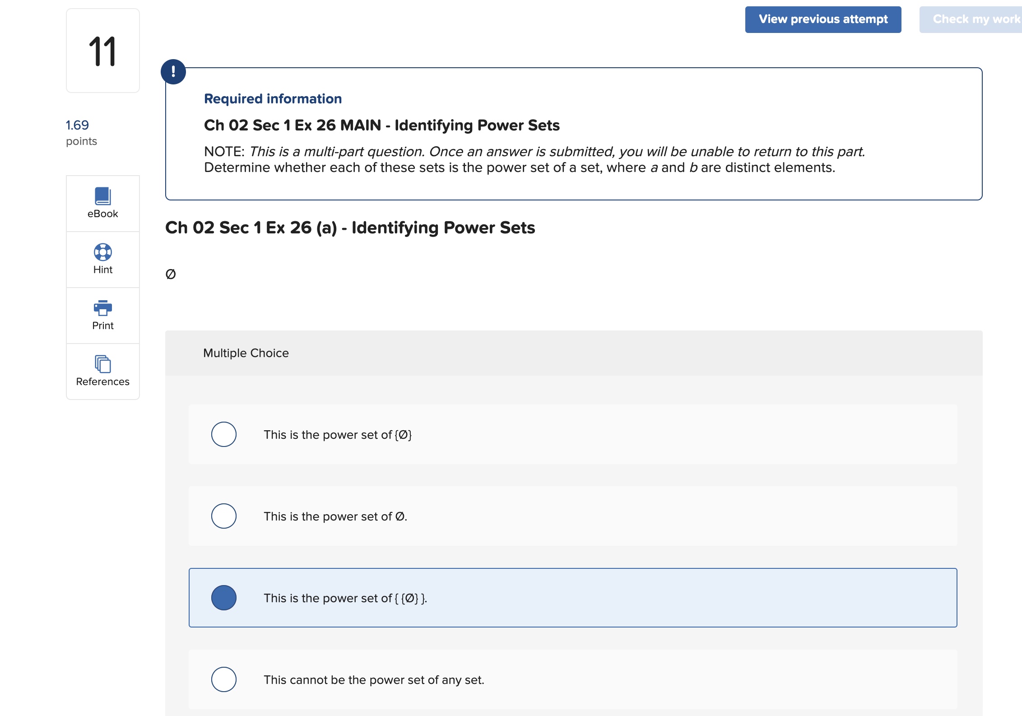The width and height of the screenshot is (1022, 716).
Task: Click the Multiple Choice section header
Action: click(x=246, y=353)
